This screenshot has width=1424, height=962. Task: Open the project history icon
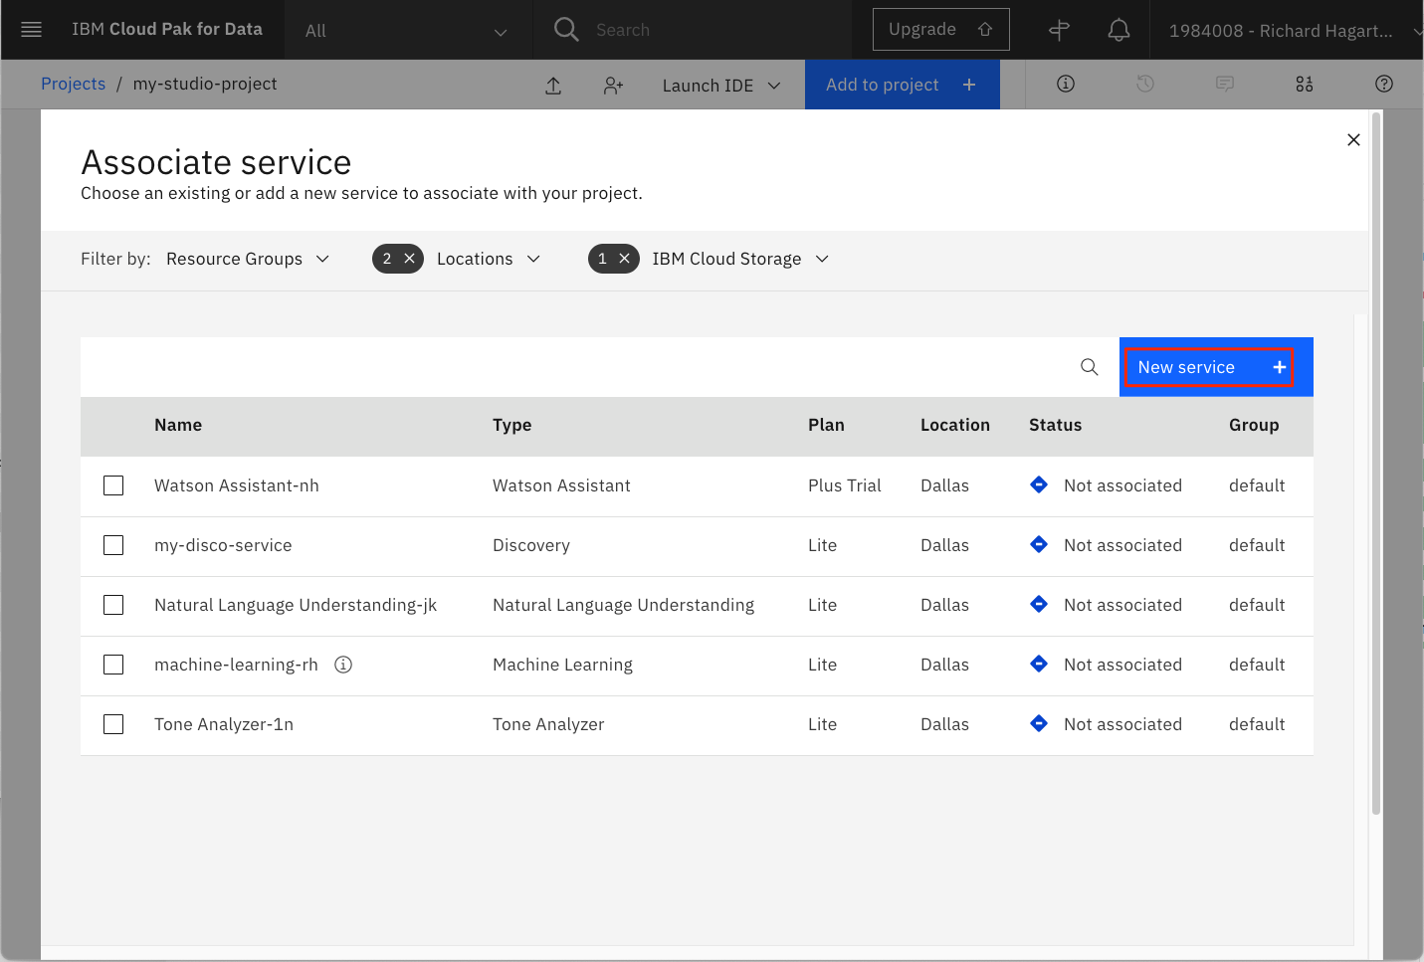pyautogui.click(x=1145, y=84)
